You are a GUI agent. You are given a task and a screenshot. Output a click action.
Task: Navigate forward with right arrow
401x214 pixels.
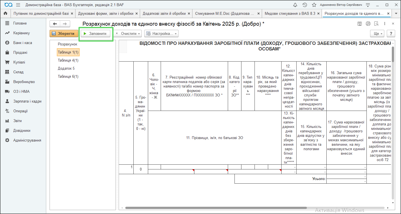click(65, 24)
